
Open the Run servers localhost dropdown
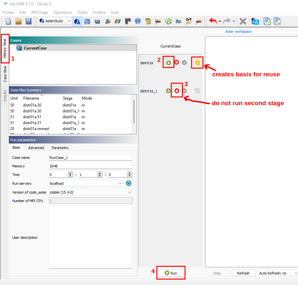pos(86,183)
